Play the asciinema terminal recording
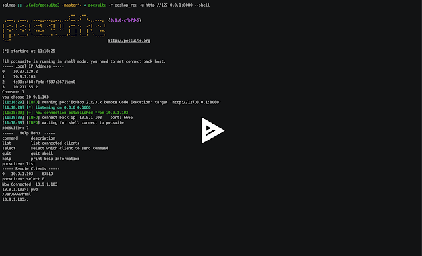 [x=212, y=130]
